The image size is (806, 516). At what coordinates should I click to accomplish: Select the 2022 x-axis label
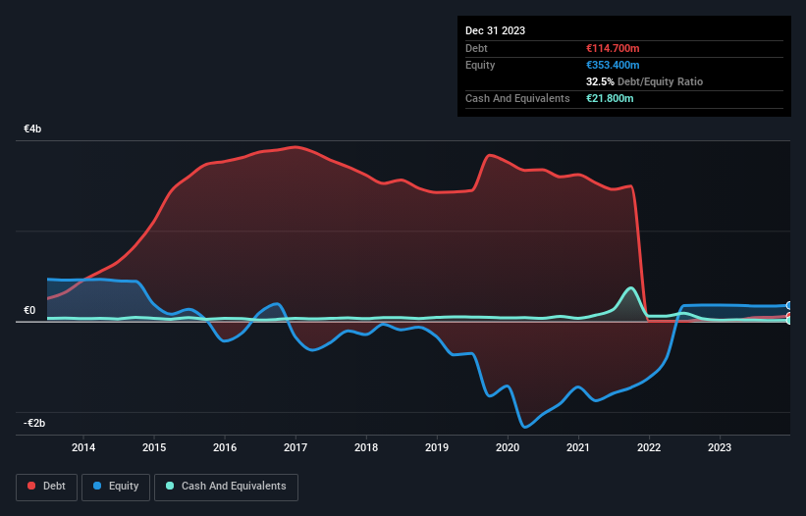pyautogui.click(x=649, y=447)
